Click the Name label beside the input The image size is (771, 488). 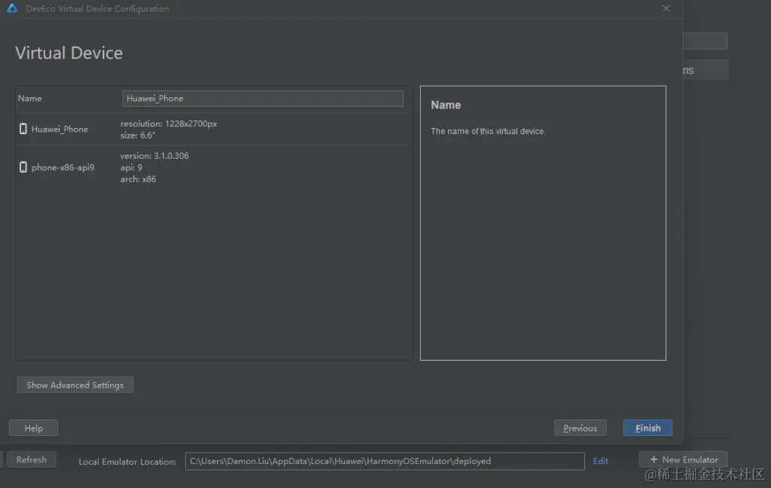click(x=30, y=99)
